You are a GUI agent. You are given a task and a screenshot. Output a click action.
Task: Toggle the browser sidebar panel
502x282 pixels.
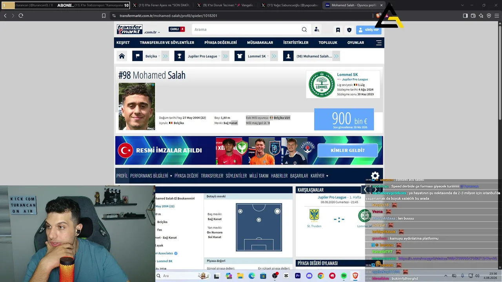[x=465, y=16]
